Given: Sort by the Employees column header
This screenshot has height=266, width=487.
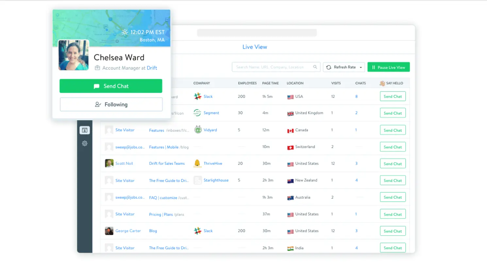Looking at the screenshot, I should [247, 83].
